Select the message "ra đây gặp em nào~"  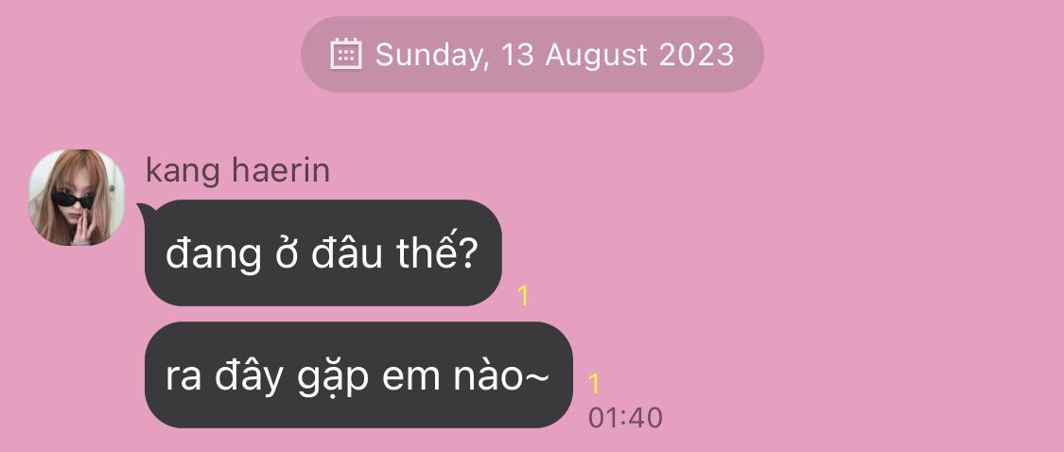click(358, 374)
